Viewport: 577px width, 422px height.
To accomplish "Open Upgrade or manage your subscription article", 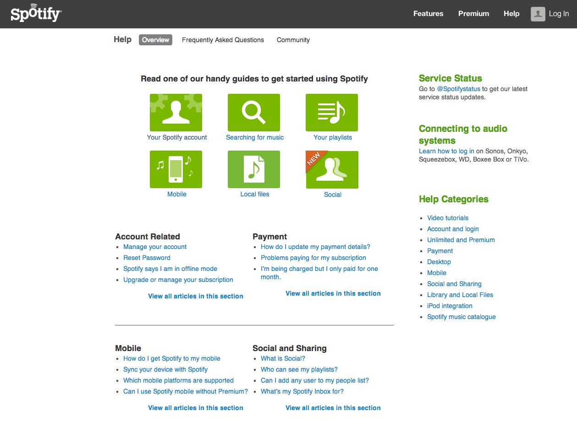I will pos(178,280).
